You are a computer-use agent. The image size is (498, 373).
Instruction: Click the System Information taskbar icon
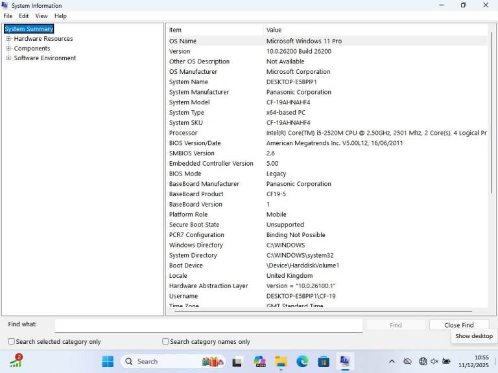(344, 361)
